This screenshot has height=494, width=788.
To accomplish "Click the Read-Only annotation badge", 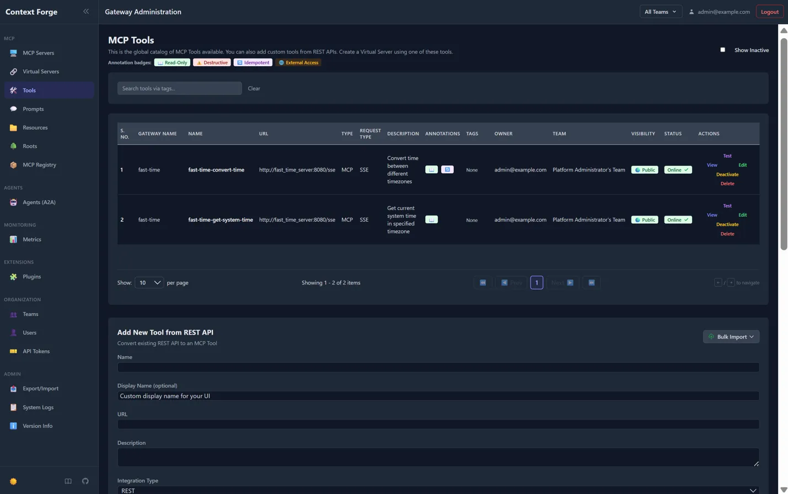I will tap(172, 62).
